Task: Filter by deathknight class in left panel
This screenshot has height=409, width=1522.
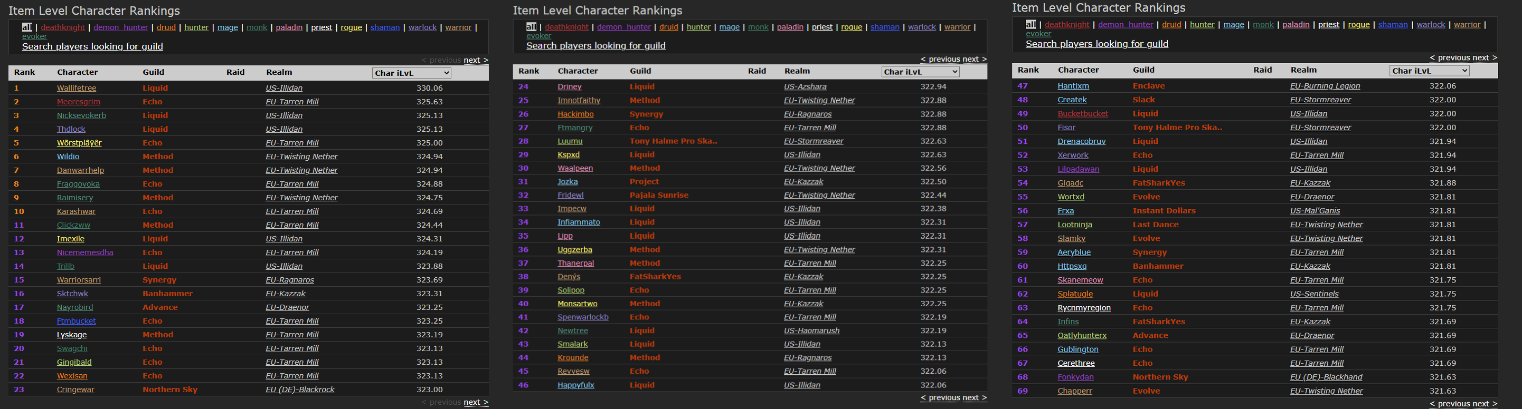Action: click(x=64, y=27)
